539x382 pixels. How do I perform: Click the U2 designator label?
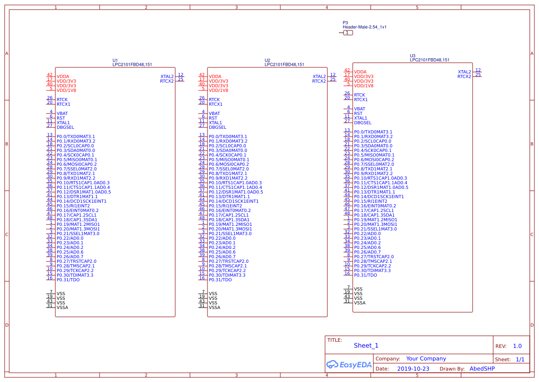tap(267, 61)
